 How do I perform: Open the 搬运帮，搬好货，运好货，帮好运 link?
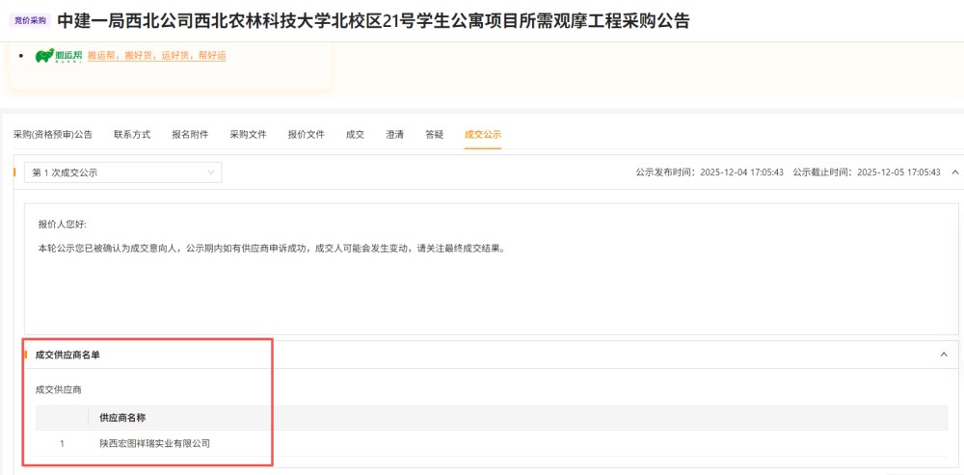point(157,56)
